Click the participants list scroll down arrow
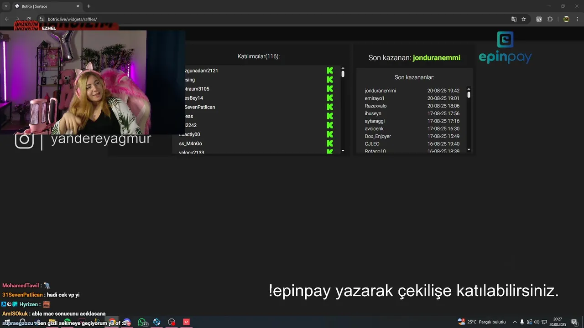Viewport: 584px width, 328px height. pyautogui.click(x=343, y=151)
